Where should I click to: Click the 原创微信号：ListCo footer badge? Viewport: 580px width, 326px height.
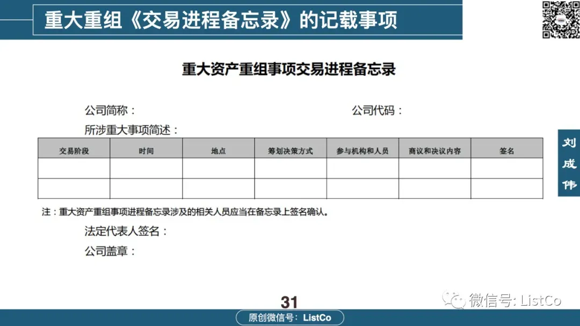tap(289, 317)
